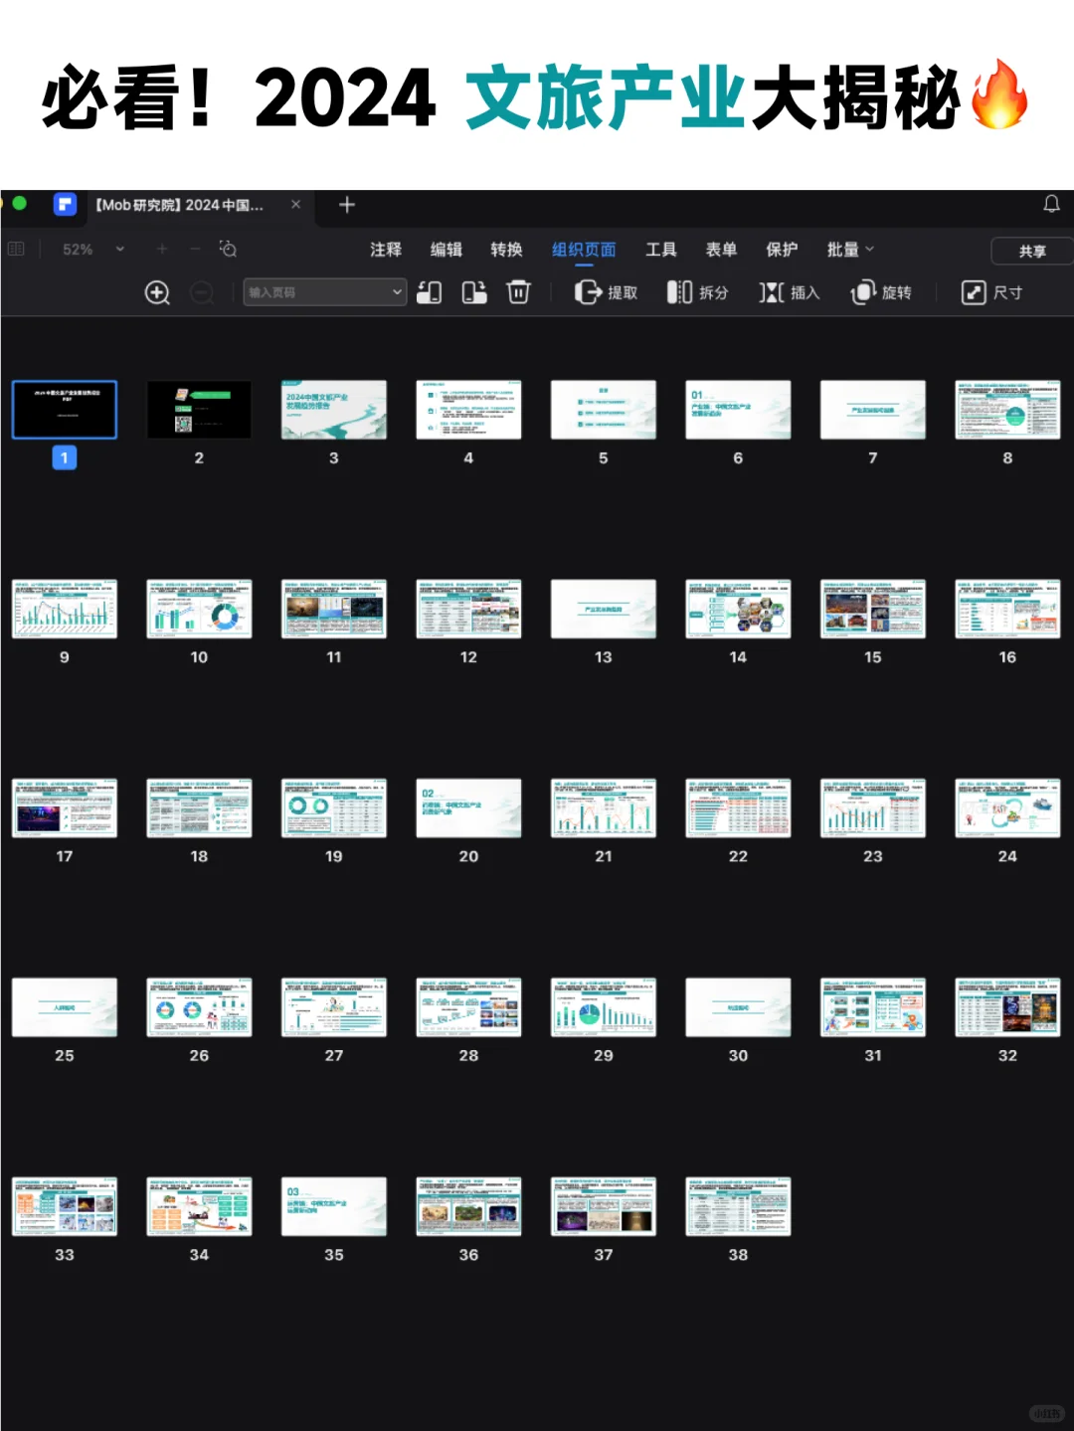Click the Rotate (旋转) pages tool
Screen dimensions: 1074x1431
pos(881,292)
